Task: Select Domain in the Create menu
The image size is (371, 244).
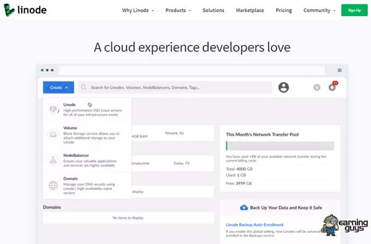Action: [x=87, y=185]
